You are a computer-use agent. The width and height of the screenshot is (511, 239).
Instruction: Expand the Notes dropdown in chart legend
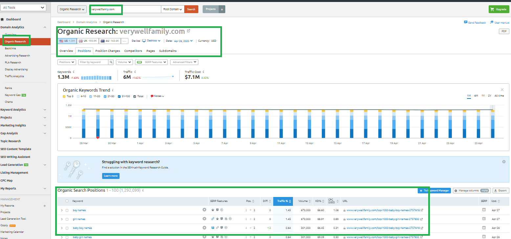pos(157,96)
